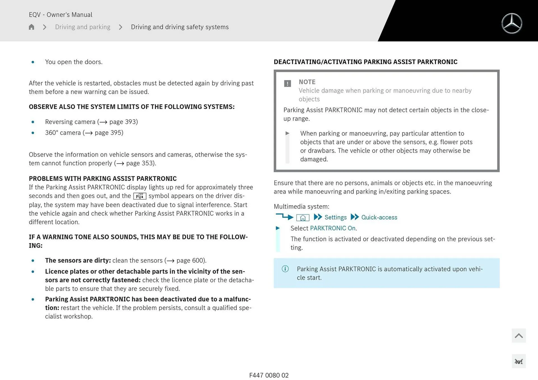538x380 pixels.
Task: Click the note exclamation icon in the warning box
Action: (x=287, y=83)
